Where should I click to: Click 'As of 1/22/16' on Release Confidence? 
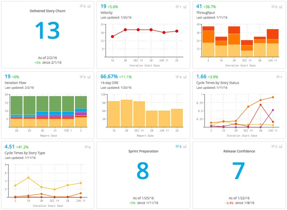pyautogui.click(x=239, y=198)
